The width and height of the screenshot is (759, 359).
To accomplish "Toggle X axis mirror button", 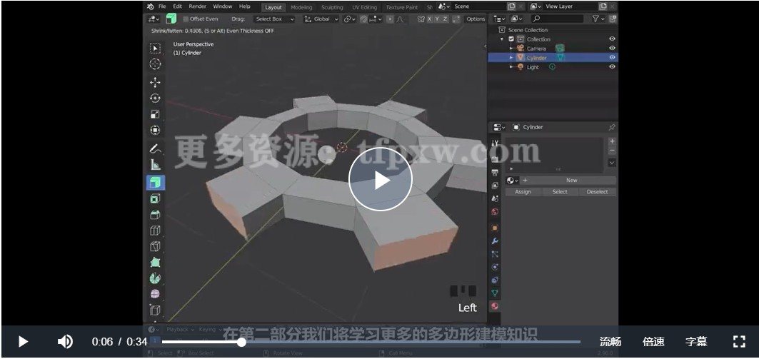I will click(x=429, y=19).
